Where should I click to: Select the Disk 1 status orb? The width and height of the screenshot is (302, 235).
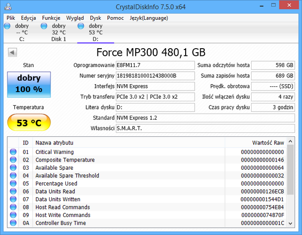pyautogui.click(x=44, y=26)
